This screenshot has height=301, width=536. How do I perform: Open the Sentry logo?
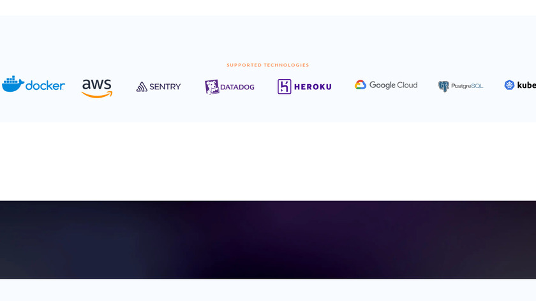point(159,87)
